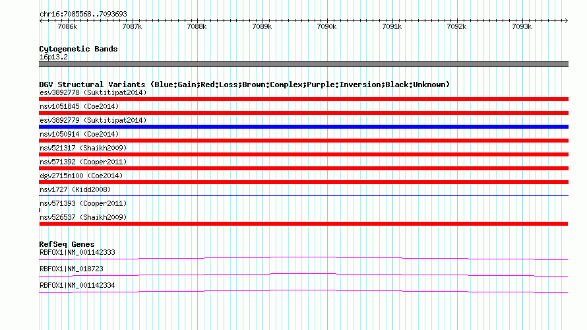The image size is (587, 330).
Task: Click the 7086k ruler tick label
Action: 67,26
